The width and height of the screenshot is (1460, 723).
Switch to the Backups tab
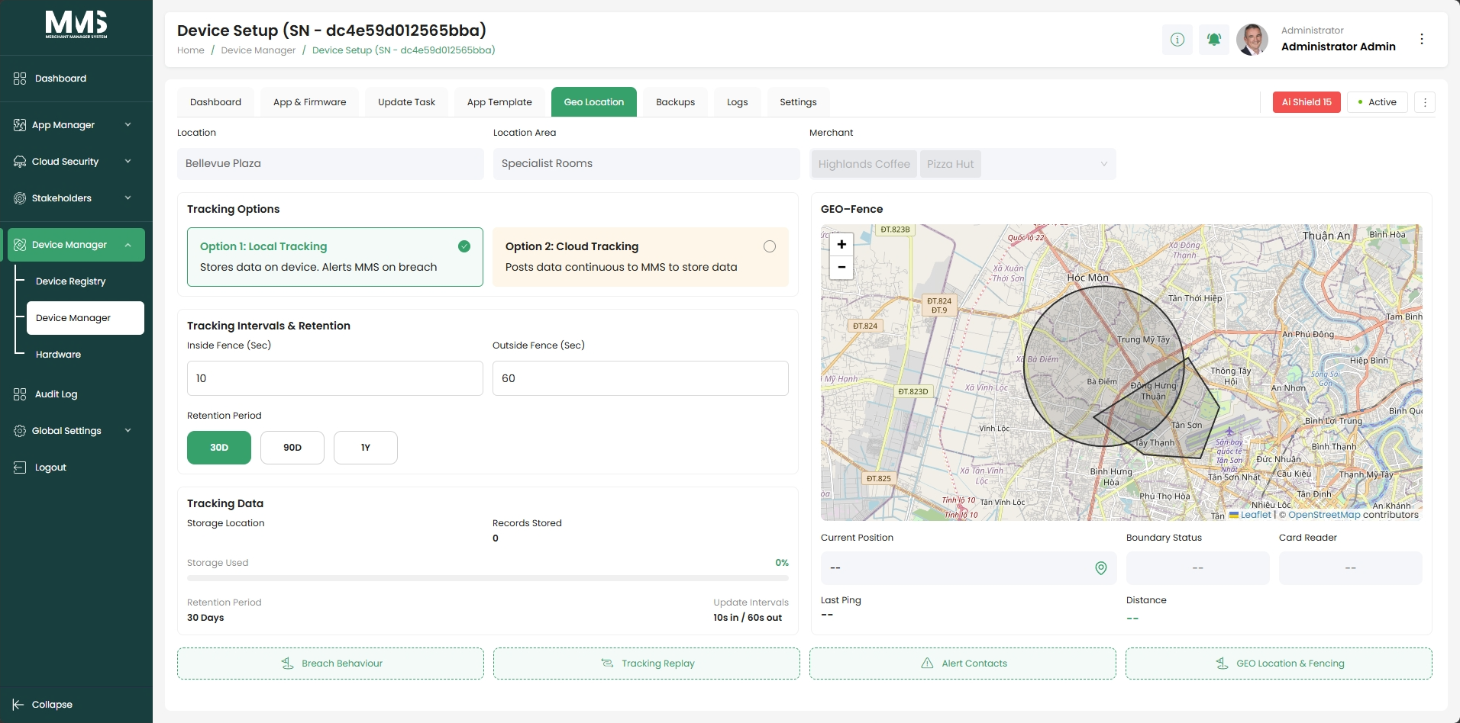click(676, 102)
